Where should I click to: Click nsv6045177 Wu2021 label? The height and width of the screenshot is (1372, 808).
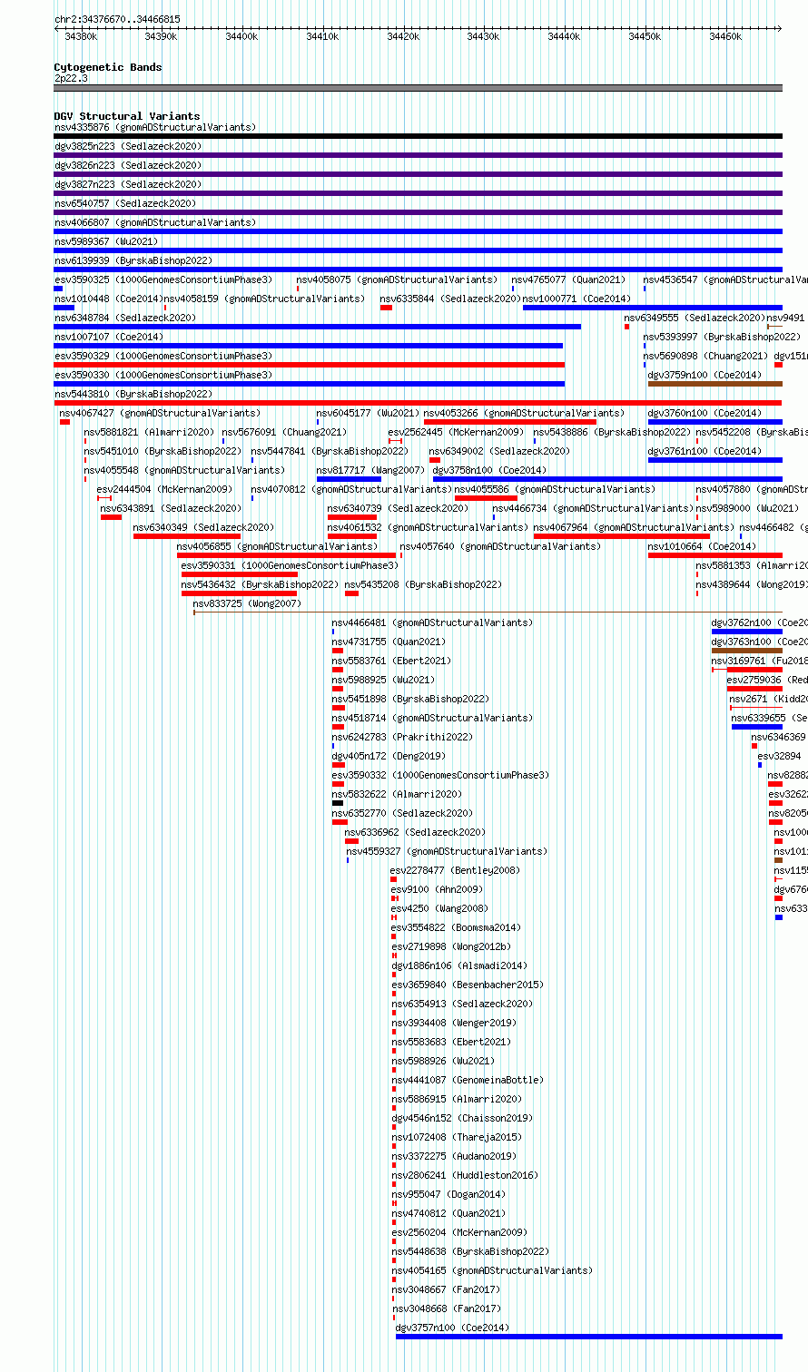[x=369, y=413]
